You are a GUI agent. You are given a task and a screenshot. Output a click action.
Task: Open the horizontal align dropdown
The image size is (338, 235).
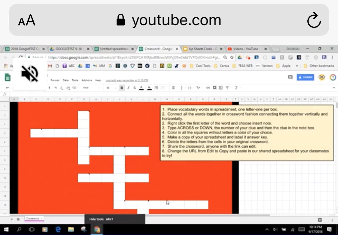[x=174, y=88]
